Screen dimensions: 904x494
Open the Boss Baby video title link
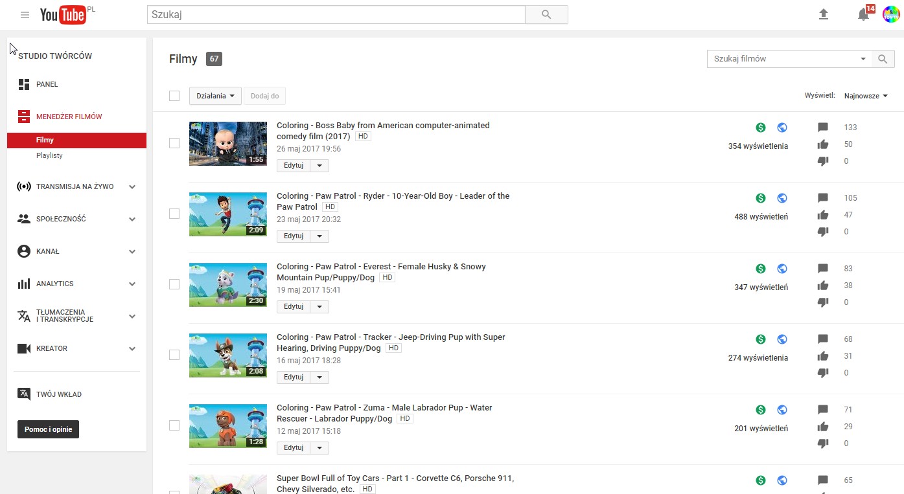coord(383,131)
